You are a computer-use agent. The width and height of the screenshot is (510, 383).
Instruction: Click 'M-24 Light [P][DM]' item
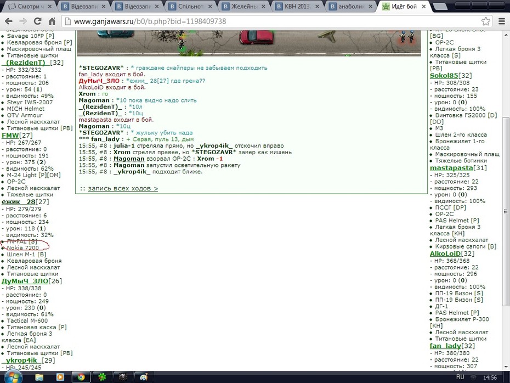[33, 175]
